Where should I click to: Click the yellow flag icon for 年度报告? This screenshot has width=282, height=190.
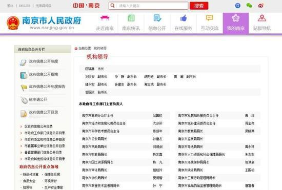(x=24, y=88)
